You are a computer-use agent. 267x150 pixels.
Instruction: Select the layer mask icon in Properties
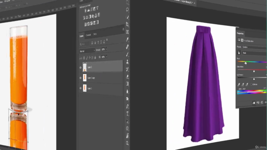pyautogui.click(x=242, y=40)
